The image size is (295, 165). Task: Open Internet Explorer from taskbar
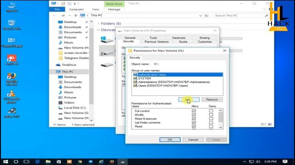(101, 162)
